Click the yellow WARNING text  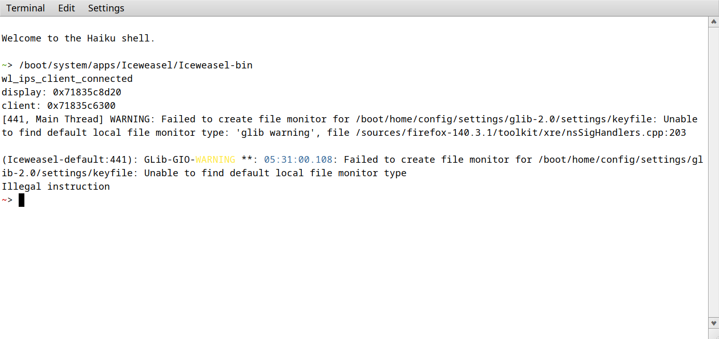pos(215,160)
